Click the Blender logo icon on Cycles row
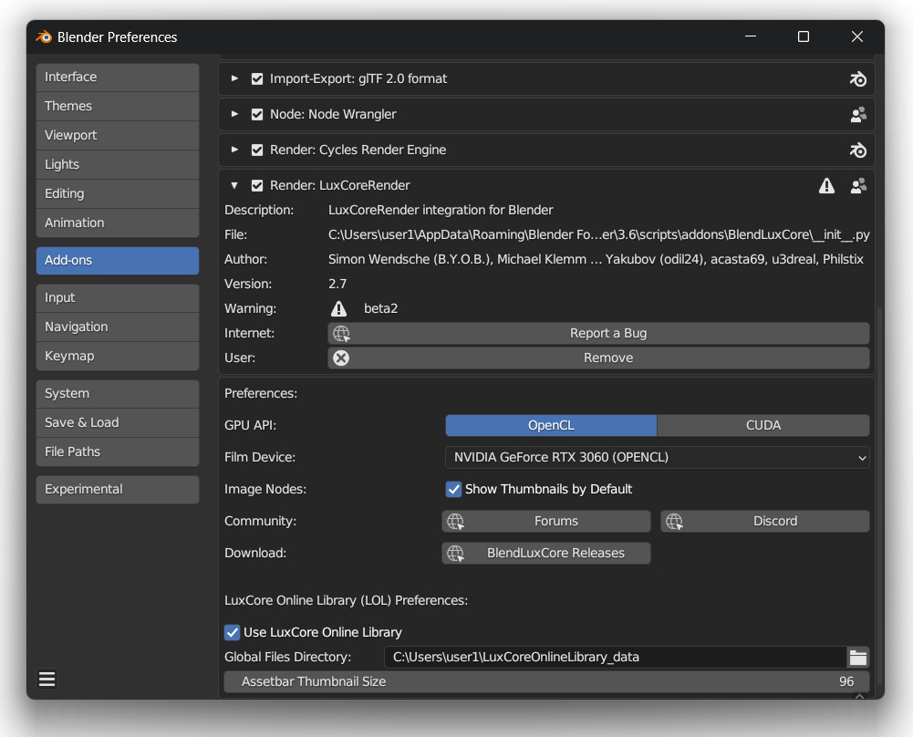 coord(857,151)
